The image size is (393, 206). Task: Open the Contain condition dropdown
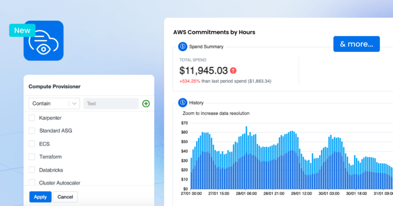click(54, 104)
